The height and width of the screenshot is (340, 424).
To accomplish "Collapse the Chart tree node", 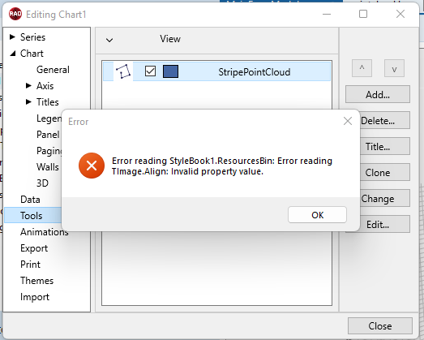I will coord(12,54).
